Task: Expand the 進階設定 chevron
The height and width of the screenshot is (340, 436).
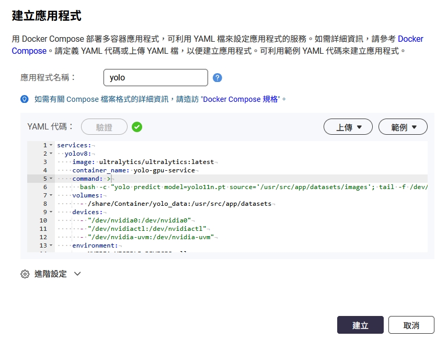Action: point(77,274)
